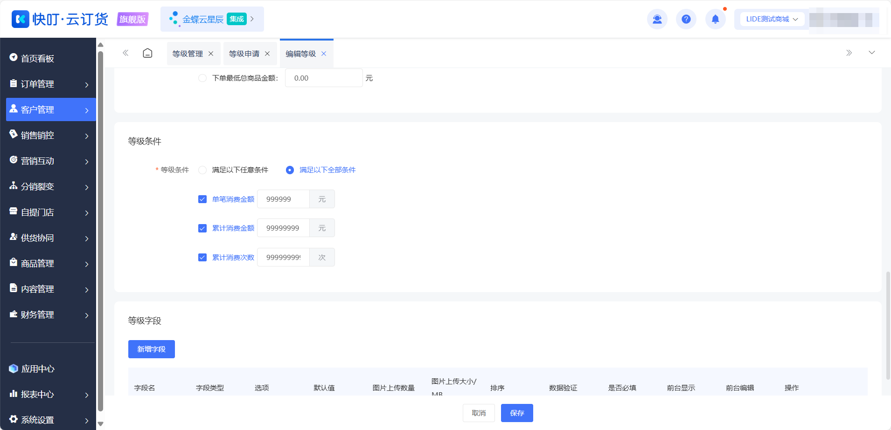891x430 pixels.
Task: Click the 累计消费金额 input field
Action: [283, 228]
